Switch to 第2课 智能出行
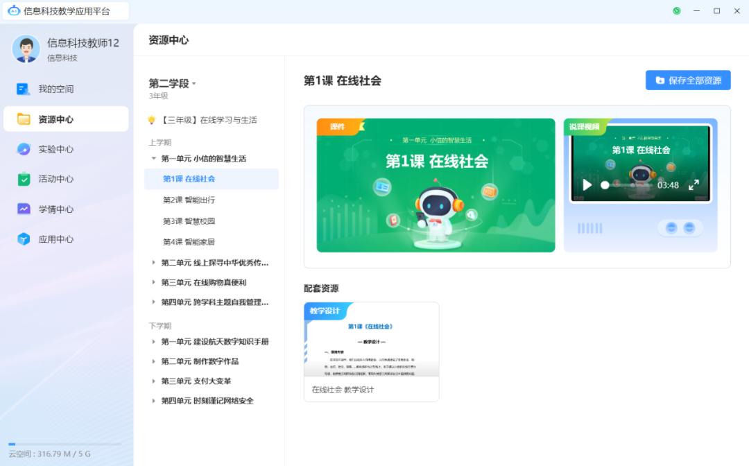Viewport: 749px width, 466px height. coord(196,199)
